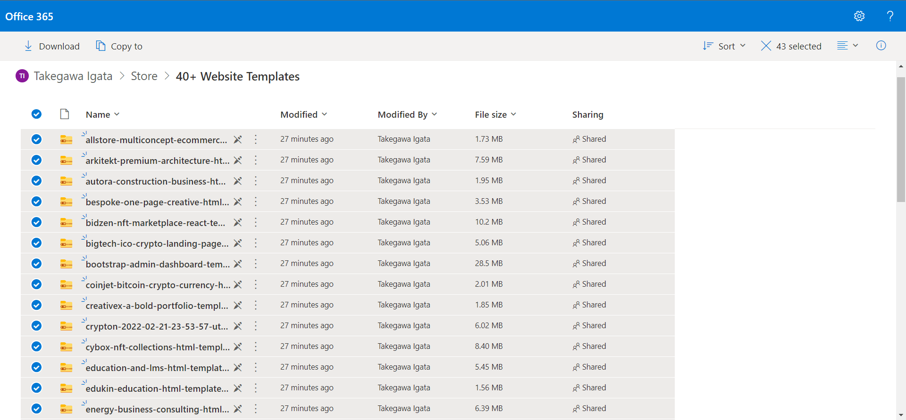
Task: Open the more actions menu for bootstrap-admin row
Action: click(x=256, y=264)
